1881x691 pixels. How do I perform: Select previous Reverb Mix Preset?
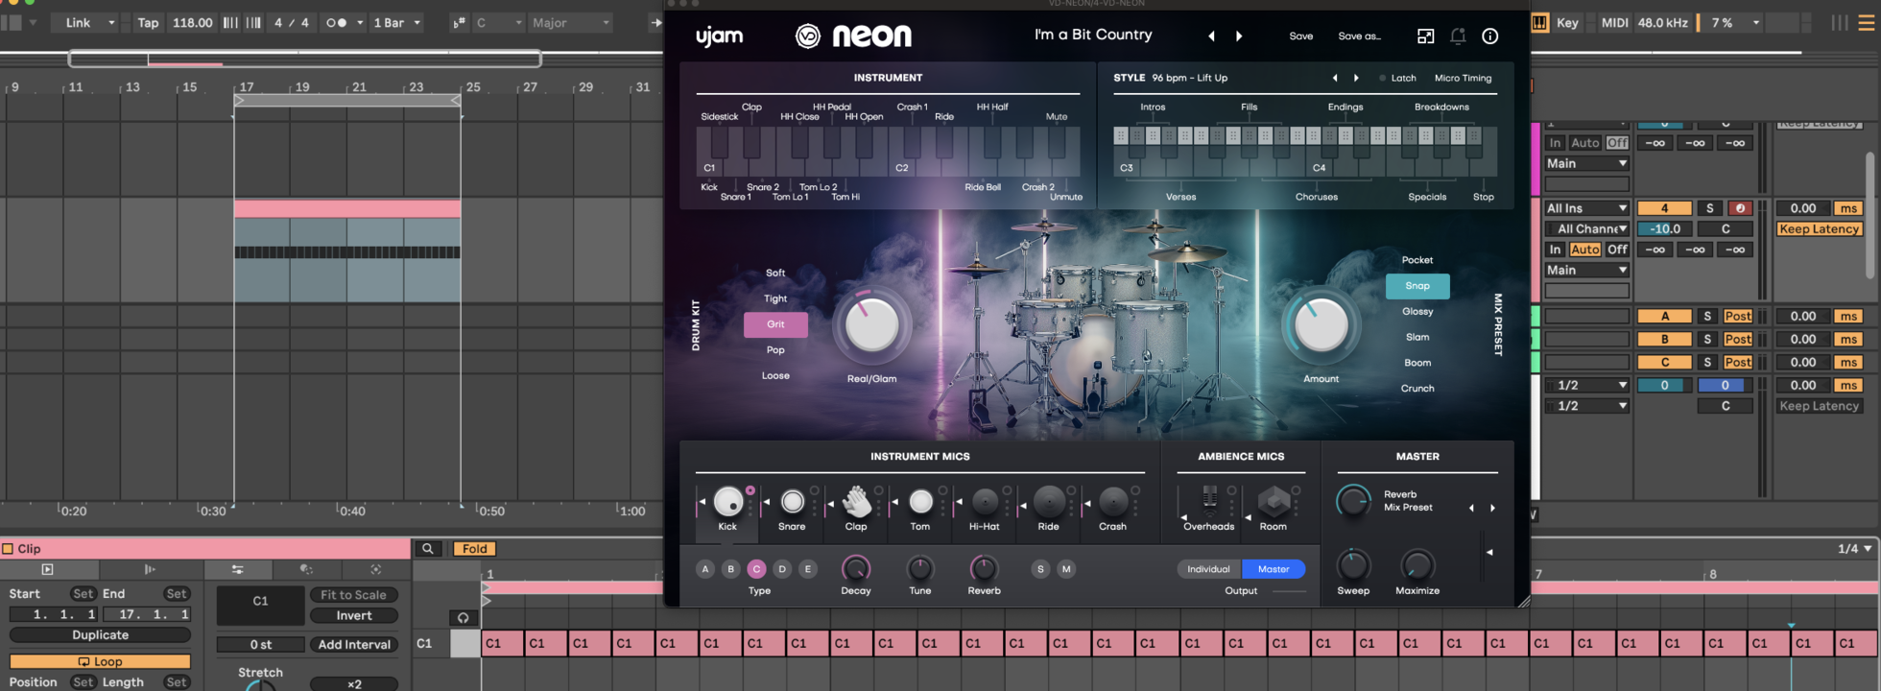(1471, 508)
